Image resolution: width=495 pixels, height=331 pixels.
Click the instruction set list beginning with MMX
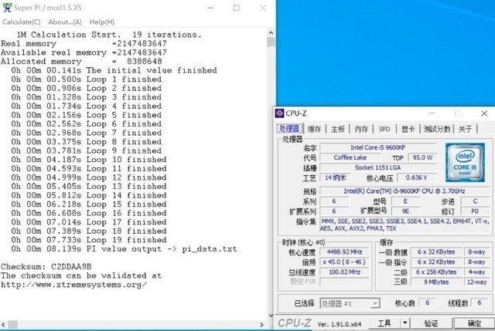pyautogui.click(x=405, y=225)
